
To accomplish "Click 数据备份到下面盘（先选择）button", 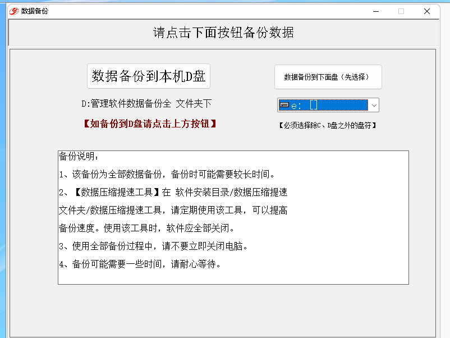I will tap(328, 77).
